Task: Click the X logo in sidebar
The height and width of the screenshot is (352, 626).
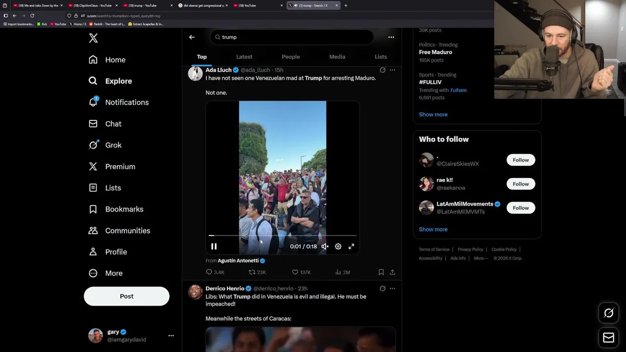Action: [x=93, y=38]
